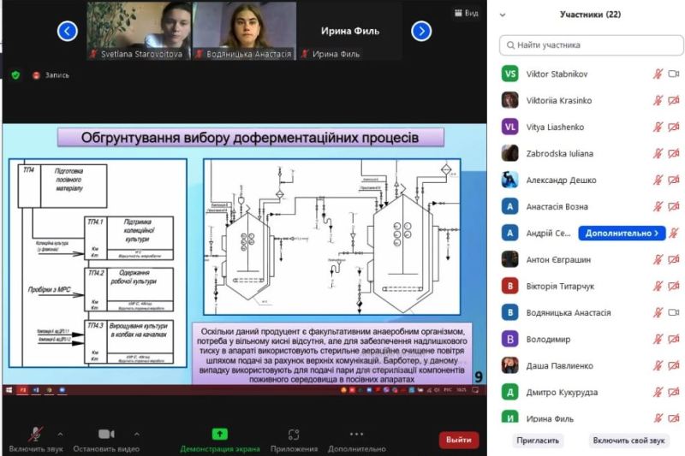Click Даша Павлиенко camera-off icon
This screenshot has height=456, width=685.
coord(674,365)
